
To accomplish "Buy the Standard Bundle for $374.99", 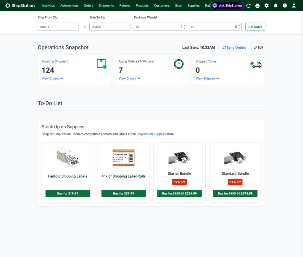I will 235,194.
